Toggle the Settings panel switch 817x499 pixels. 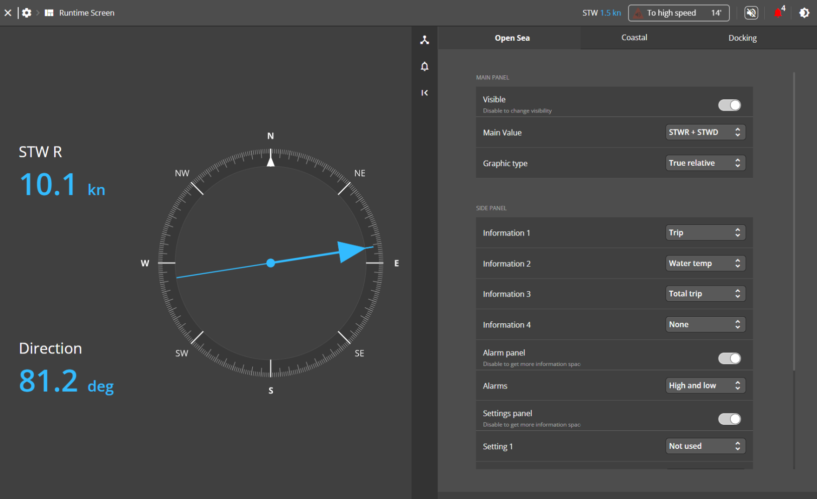coord(730,419)
